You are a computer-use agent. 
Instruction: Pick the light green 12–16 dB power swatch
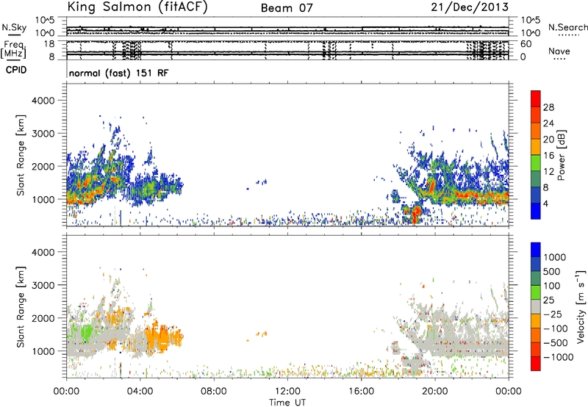tap(536, 163)
